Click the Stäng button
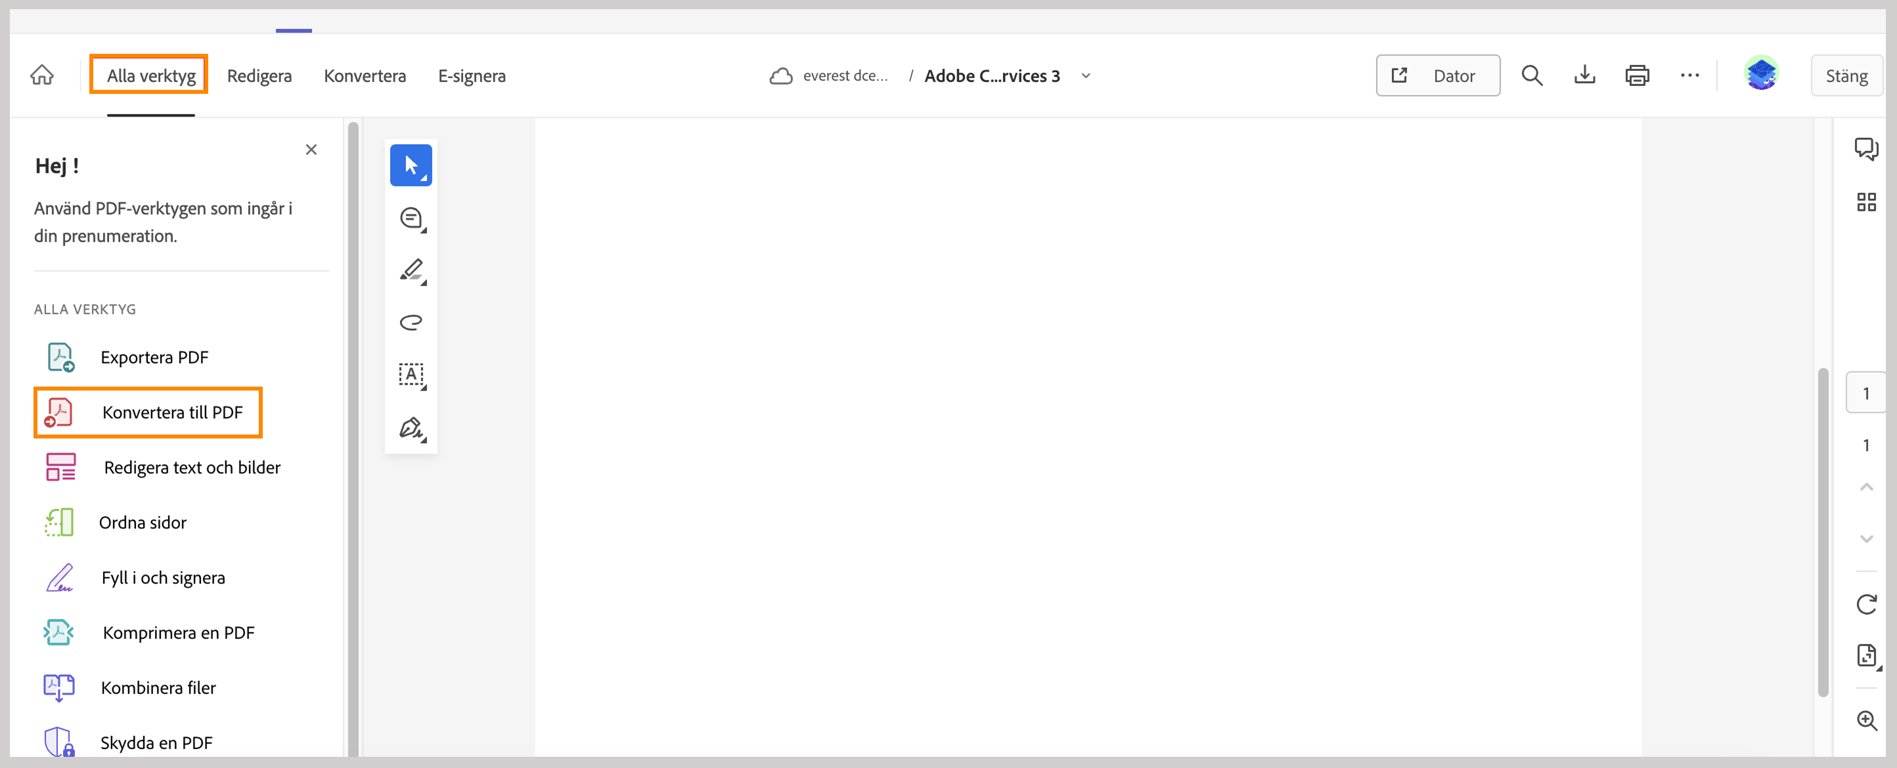 tap(1846, 75)
